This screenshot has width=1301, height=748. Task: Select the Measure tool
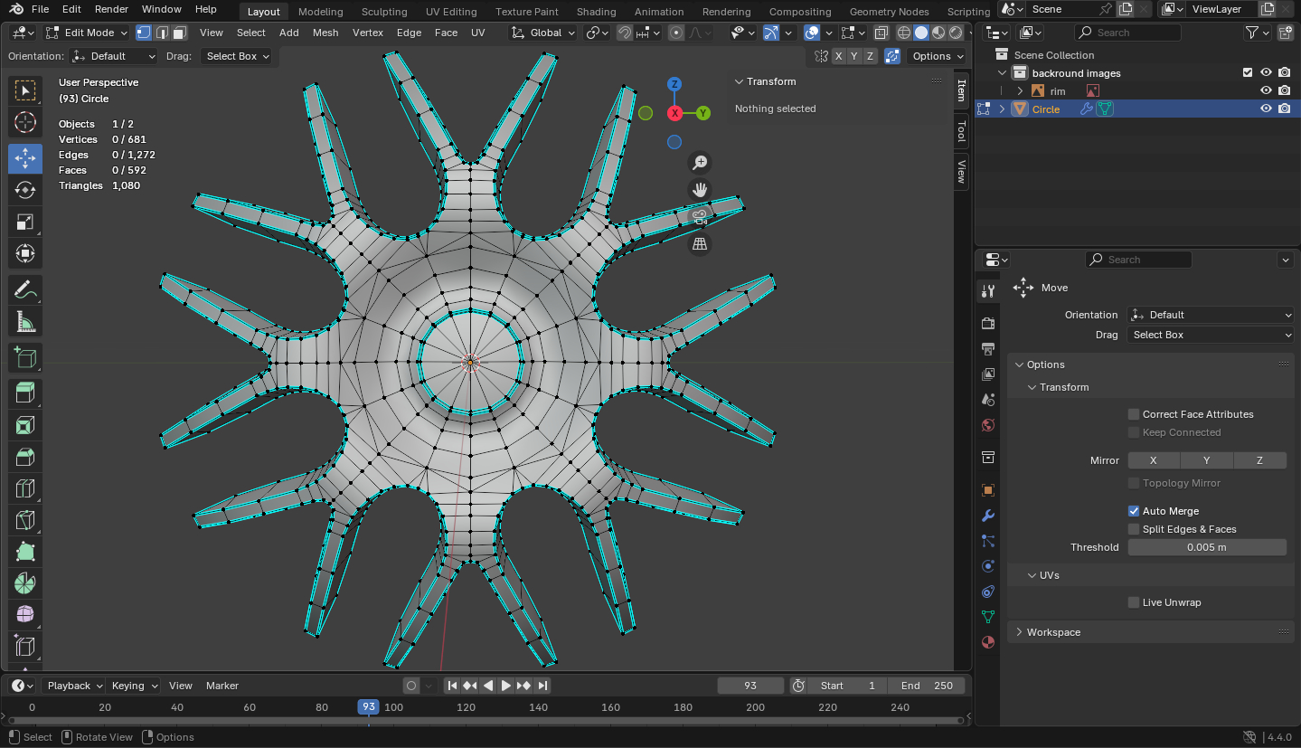click(x=25, y=321)
